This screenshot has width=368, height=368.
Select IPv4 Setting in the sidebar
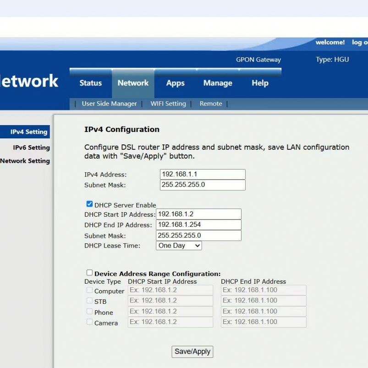(29, 132)
